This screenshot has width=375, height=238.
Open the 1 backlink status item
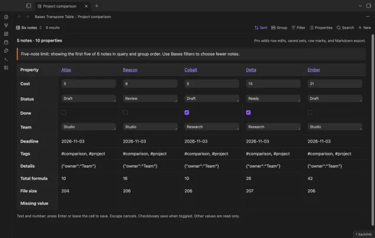coord(363,234)
